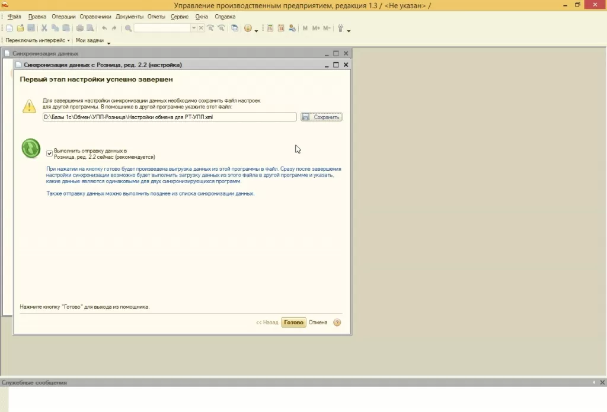Screen dimensions: 607x412
Task: Click the help information icon in toolbar
Action: point(248,28)
